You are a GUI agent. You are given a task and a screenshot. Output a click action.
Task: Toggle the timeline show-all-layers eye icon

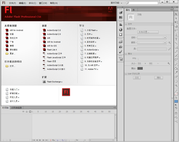(23, 112)
